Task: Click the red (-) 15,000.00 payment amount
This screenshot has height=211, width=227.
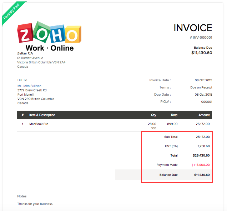Action: (x=201, y=165)
